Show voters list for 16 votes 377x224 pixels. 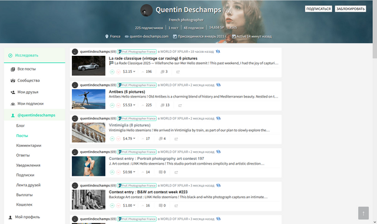click(145, 206)
